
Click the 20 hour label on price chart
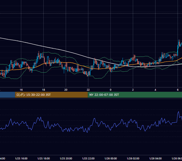point(66,90)
